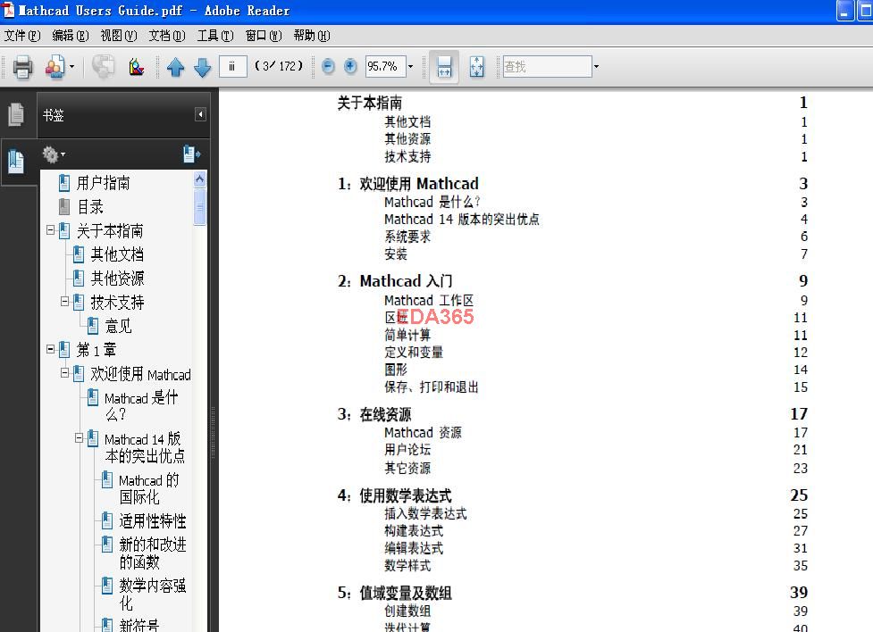Select the 数学内容强化 bookmark
Viewport: 873px width, 632px height.
point(153,594)
